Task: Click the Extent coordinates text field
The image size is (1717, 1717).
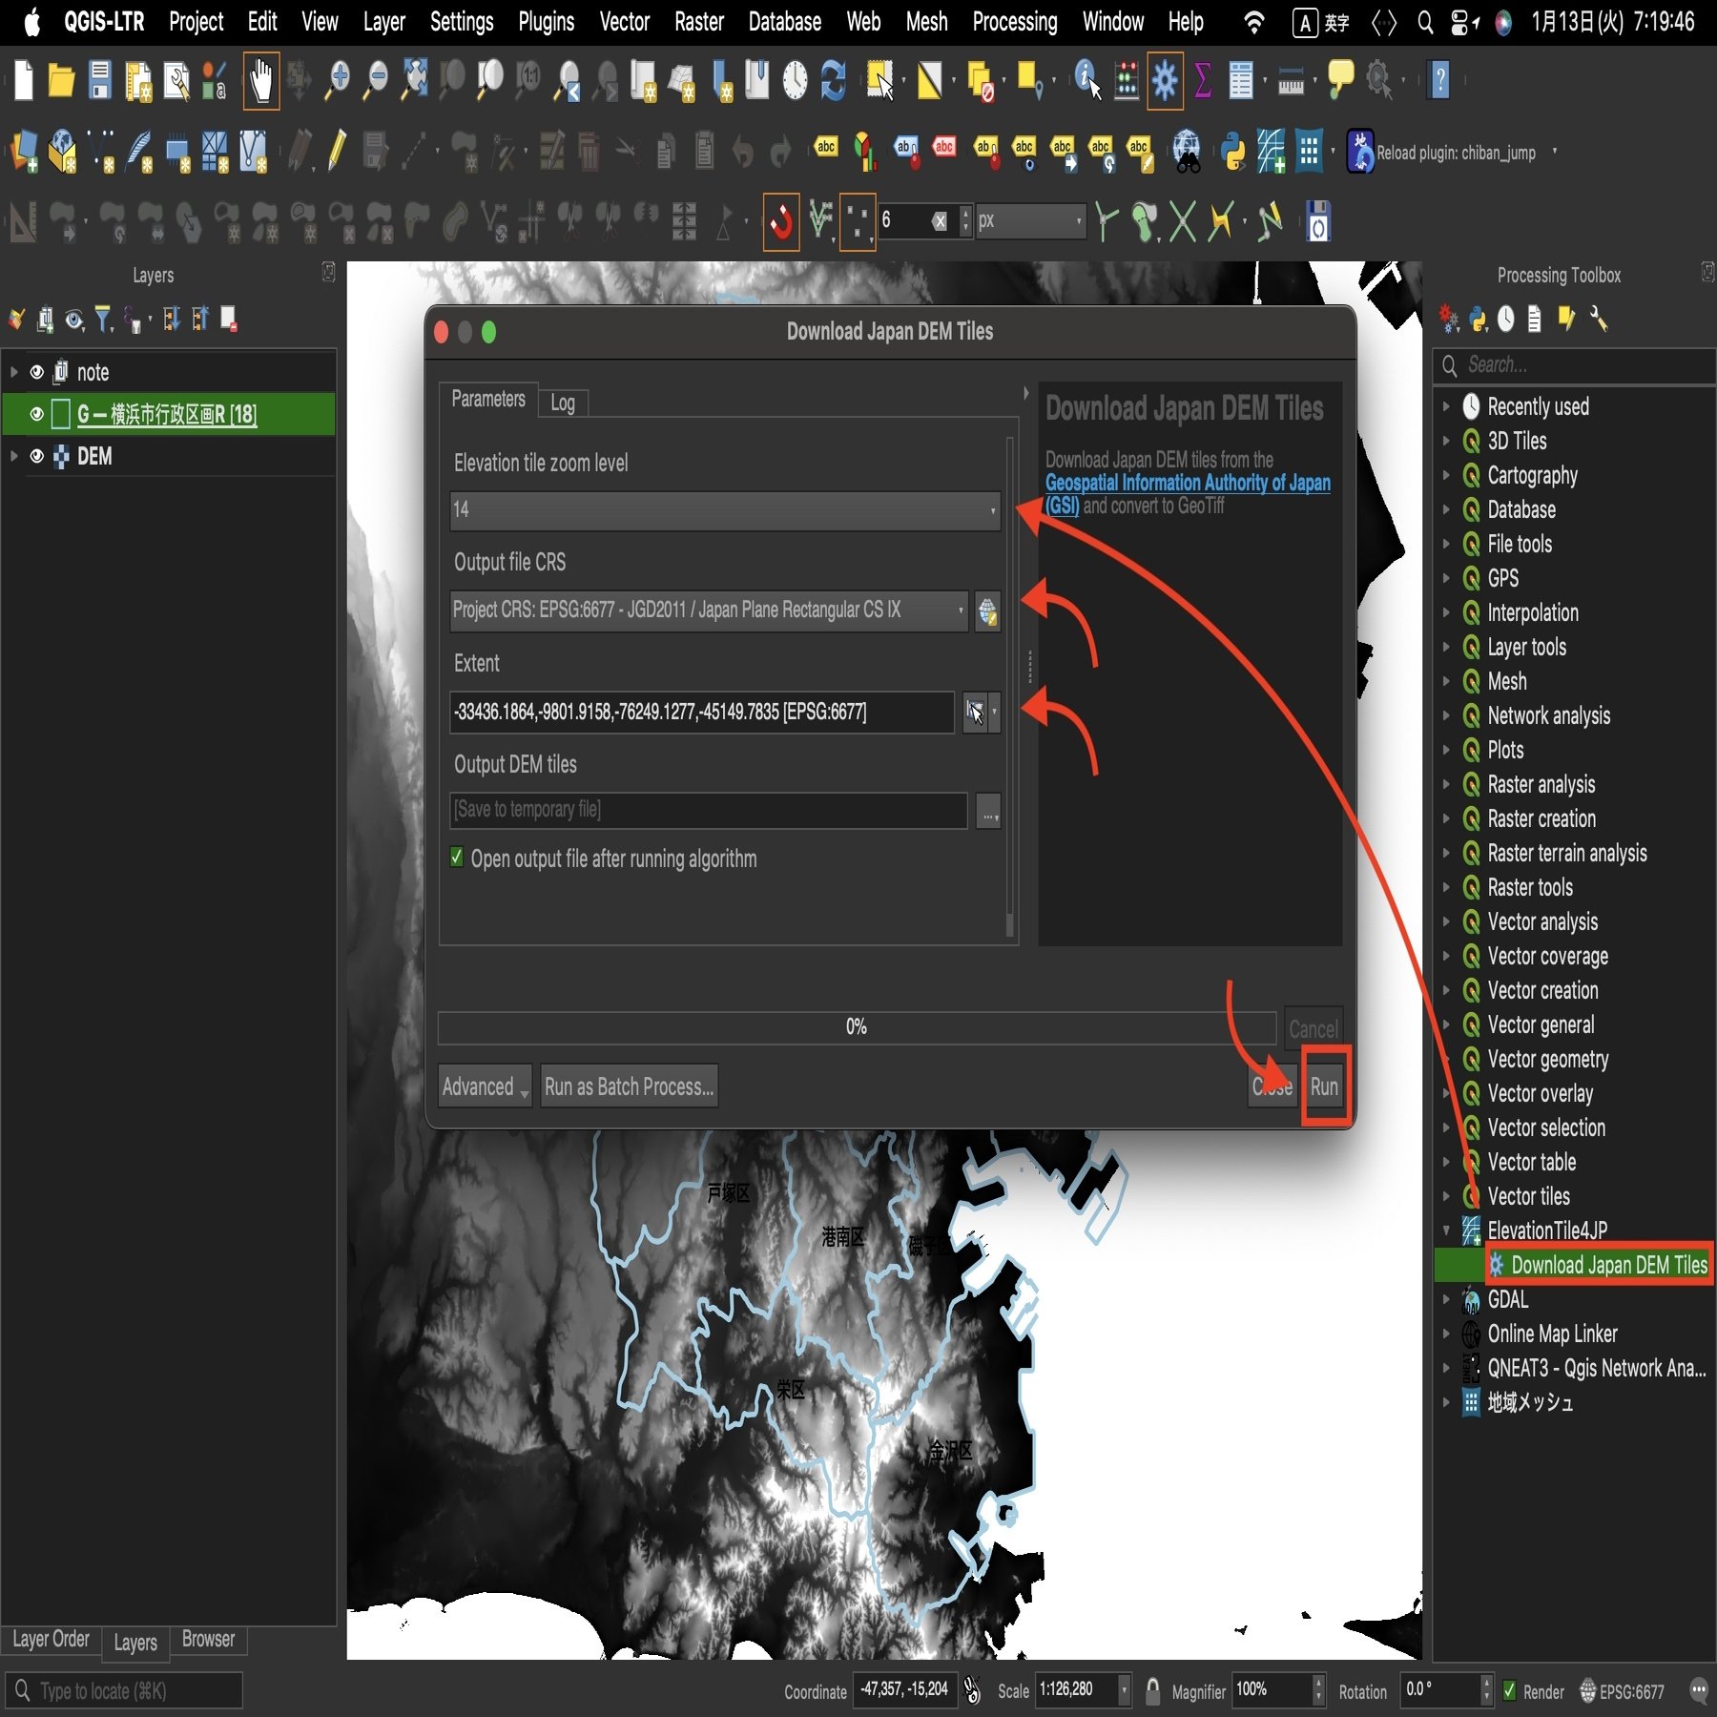Action: tap(701, 712)
